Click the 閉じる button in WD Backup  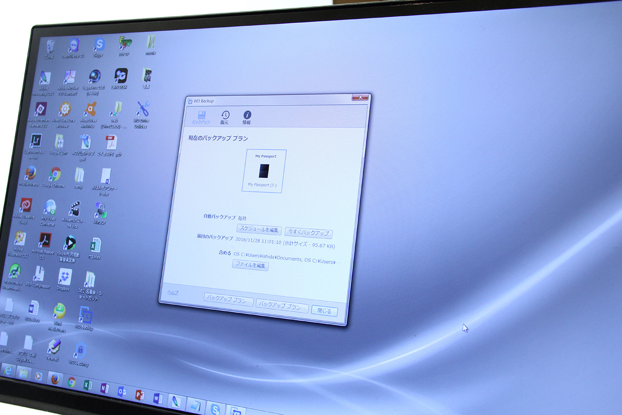(x=324, y=311)
